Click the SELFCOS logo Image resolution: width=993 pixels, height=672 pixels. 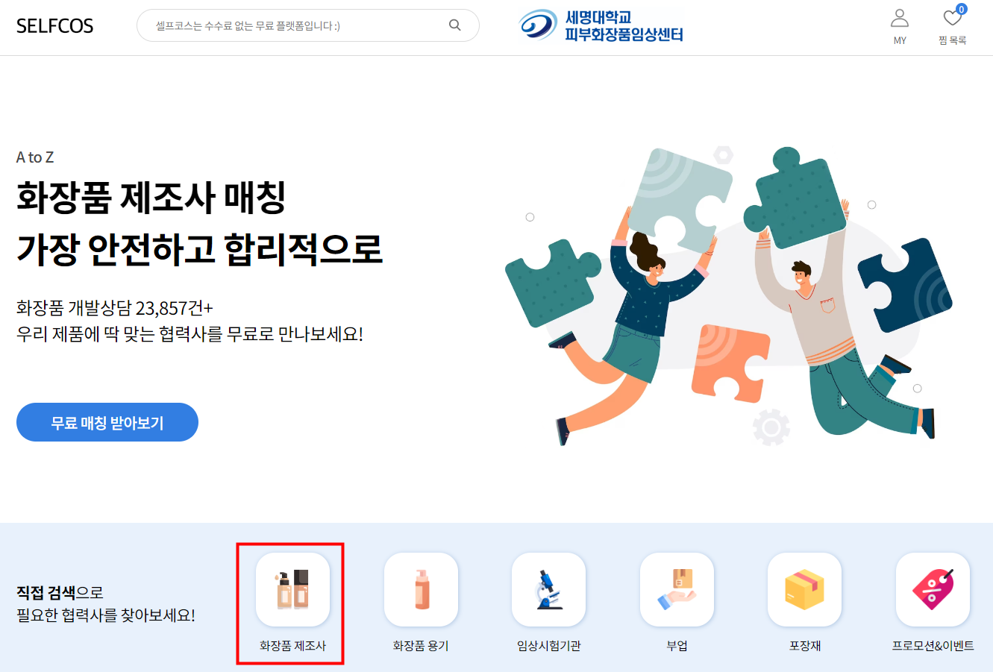point(55,26)
